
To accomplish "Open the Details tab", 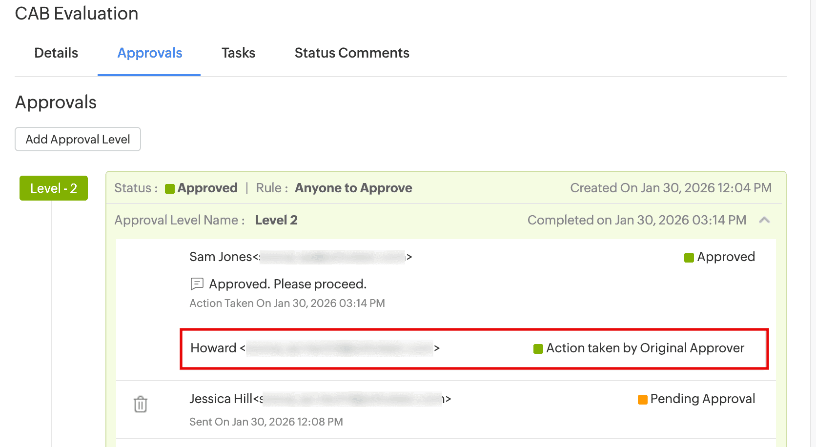I will pyautogui.click(x=56, y=53).
